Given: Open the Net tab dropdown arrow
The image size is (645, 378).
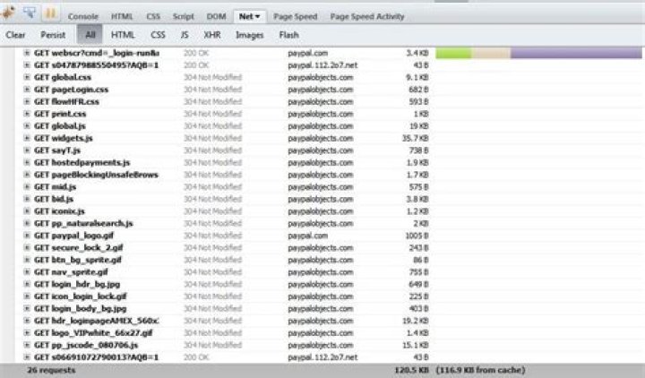Looking at the screenshot, I should (x=257, y=16).
